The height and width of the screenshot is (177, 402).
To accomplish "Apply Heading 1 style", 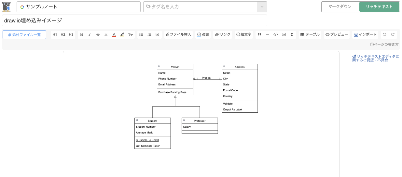I will 55,35.
